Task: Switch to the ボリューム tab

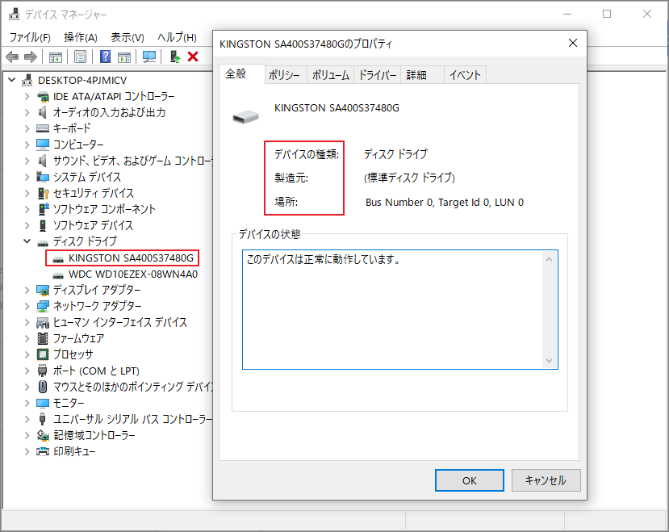Action: click(x=331, y=75)
